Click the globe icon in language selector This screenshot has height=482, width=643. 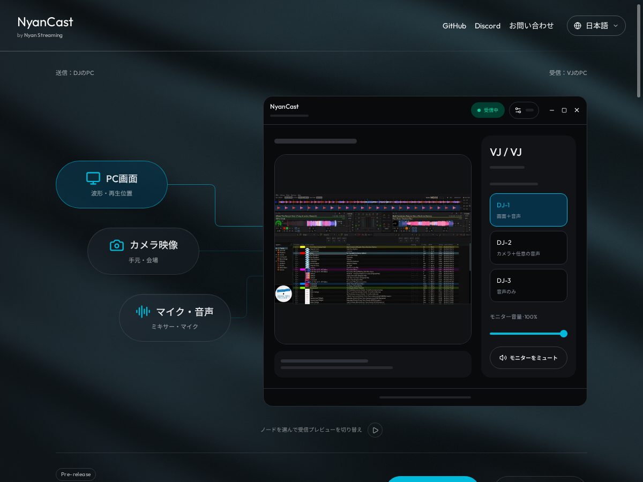tap(578, 26)
